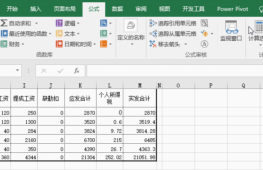Viewport: 263px width, 170px height.
Task: Expand the 定义的名称 dropdown arrow
Action: (132, 44)
